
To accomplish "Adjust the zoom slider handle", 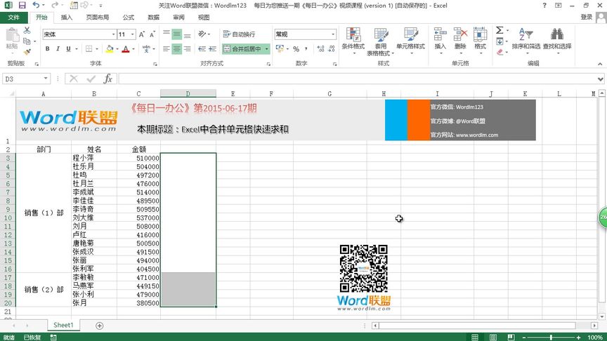I will 551,337.
